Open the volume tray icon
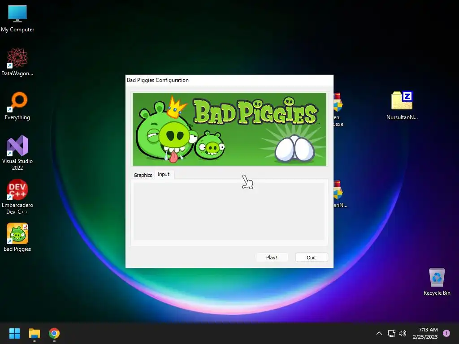The width and height of the screenshot is (459, 344). click(403, 333)
